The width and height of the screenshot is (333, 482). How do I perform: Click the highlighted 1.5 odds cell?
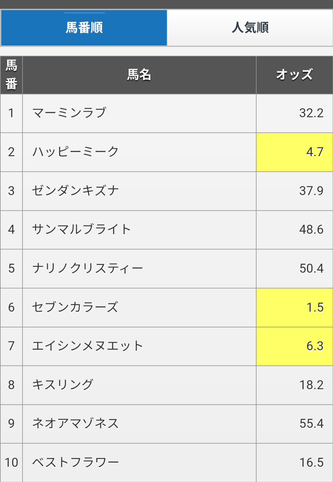[295, 307]
